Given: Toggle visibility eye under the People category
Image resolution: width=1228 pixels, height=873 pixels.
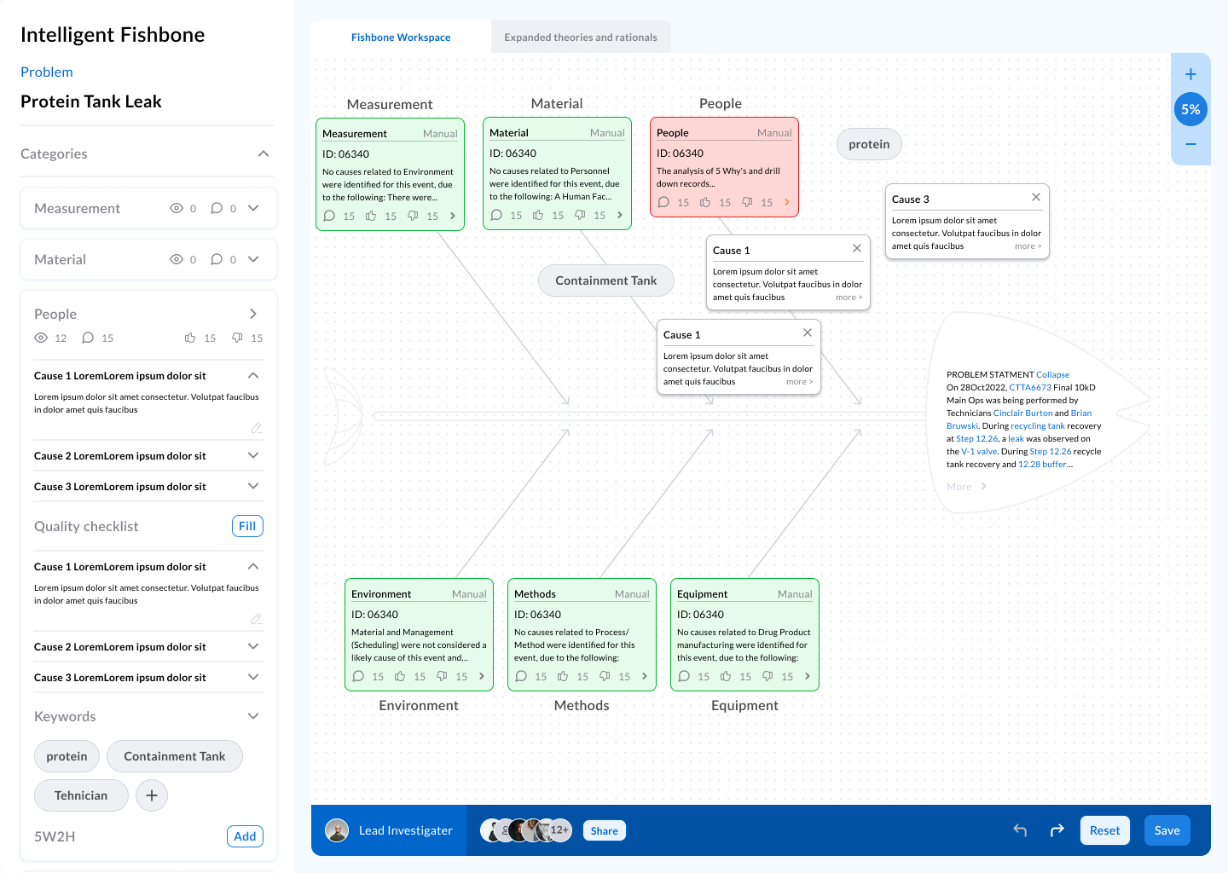Looking at the screenshot, I should point(39,338).
